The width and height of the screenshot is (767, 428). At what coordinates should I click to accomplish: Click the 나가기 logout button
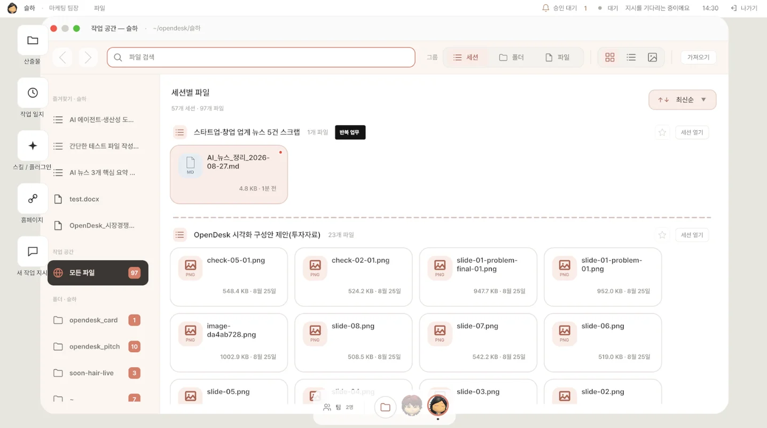(x=744, y=8)
